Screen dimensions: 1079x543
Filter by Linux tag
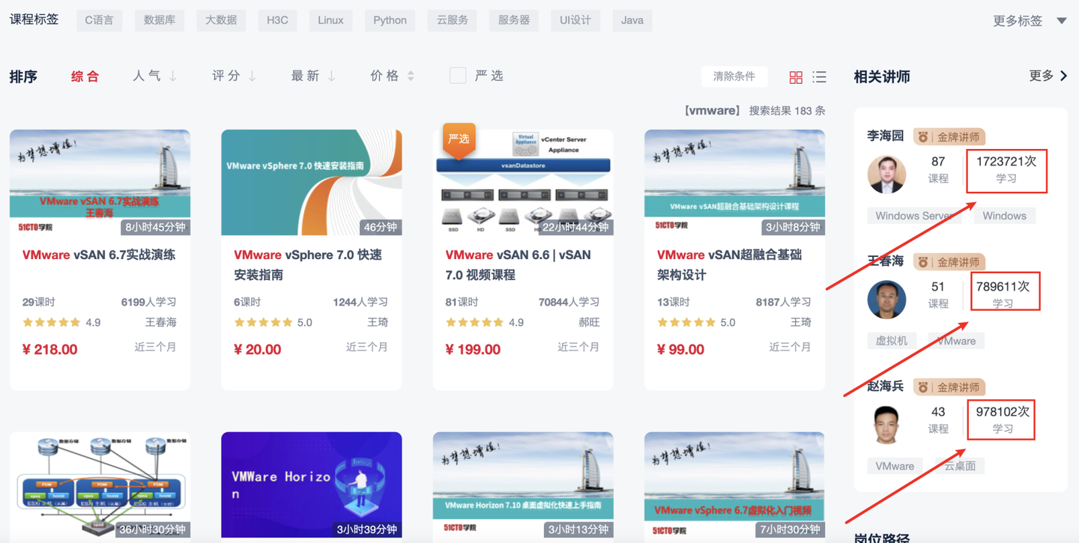[330, 20]
